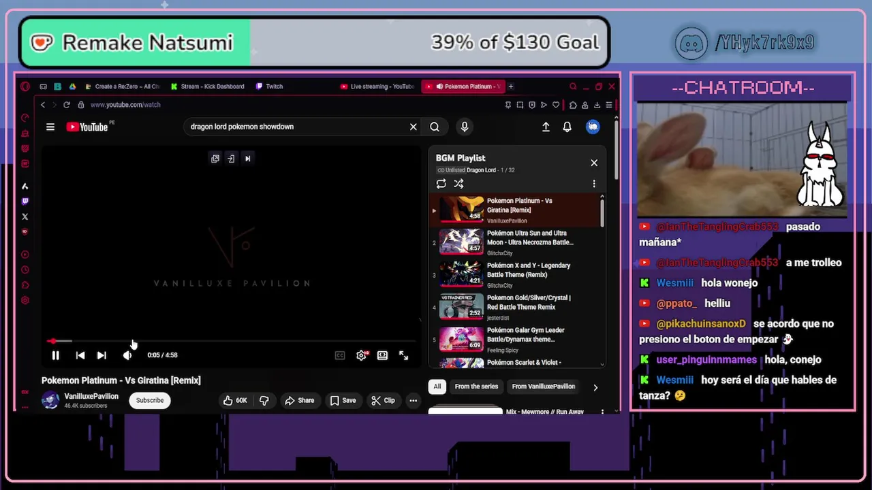The width and height of the screenshot is (872, 490).
Task: Switch to Create a Re:Zero browser tab
Action: click(x=123, y=86)
